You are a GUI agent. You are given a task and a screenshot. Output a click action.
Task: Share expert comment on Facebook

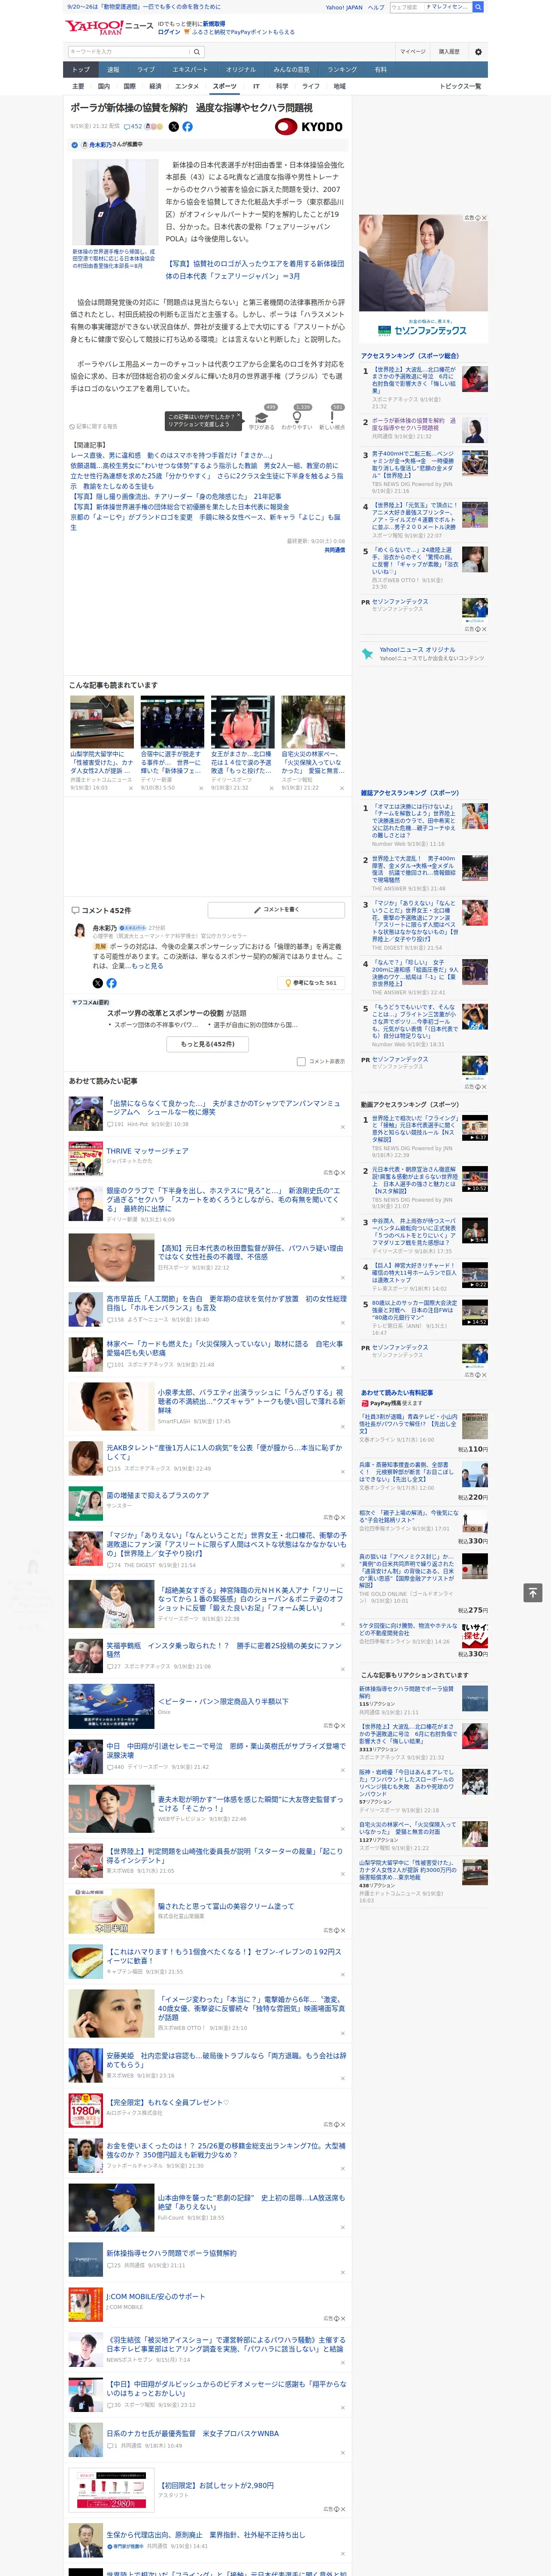111,983
